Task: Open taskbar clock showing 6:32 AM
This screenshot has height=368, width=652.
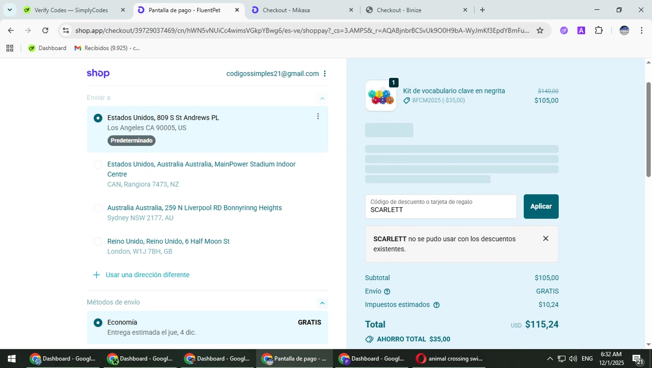Action: click(x=611, y=358)
